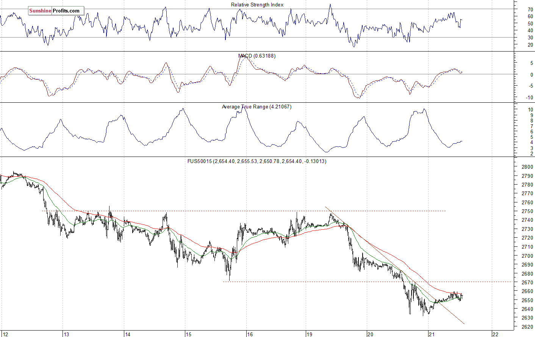The image size is (535, 337).
Task: Click the RSI 50 axis label
Action: [x=530, y=24]
